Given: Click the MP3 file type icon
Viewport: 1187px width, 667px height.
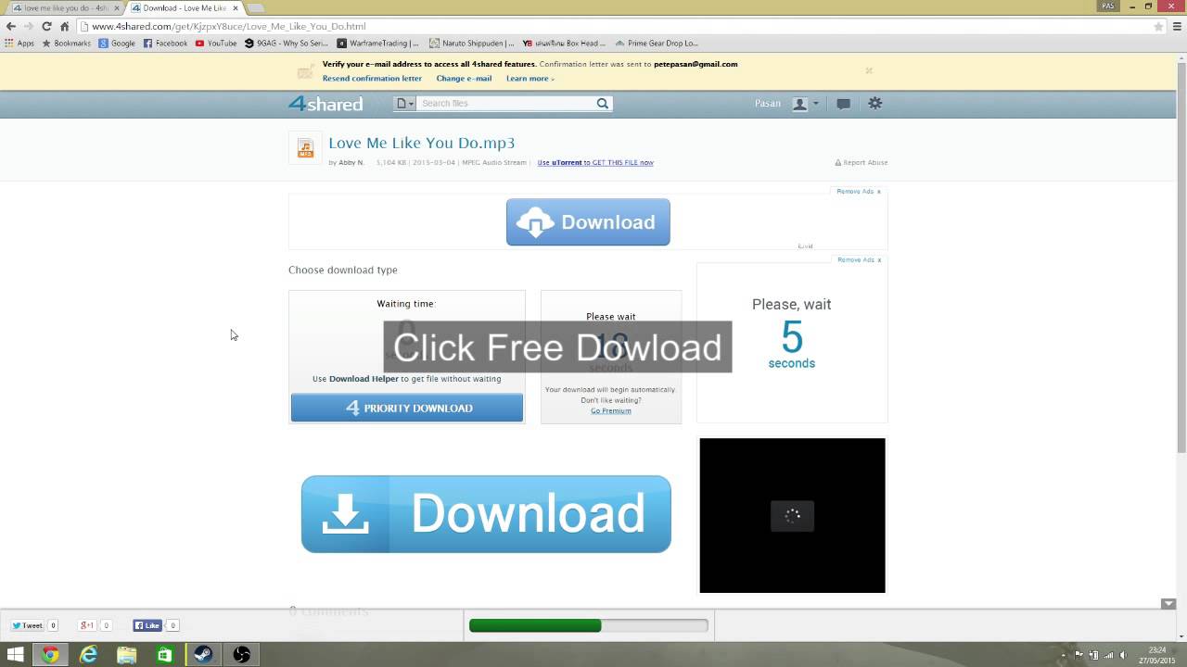Looking at the screenshot, I should 305,148.
